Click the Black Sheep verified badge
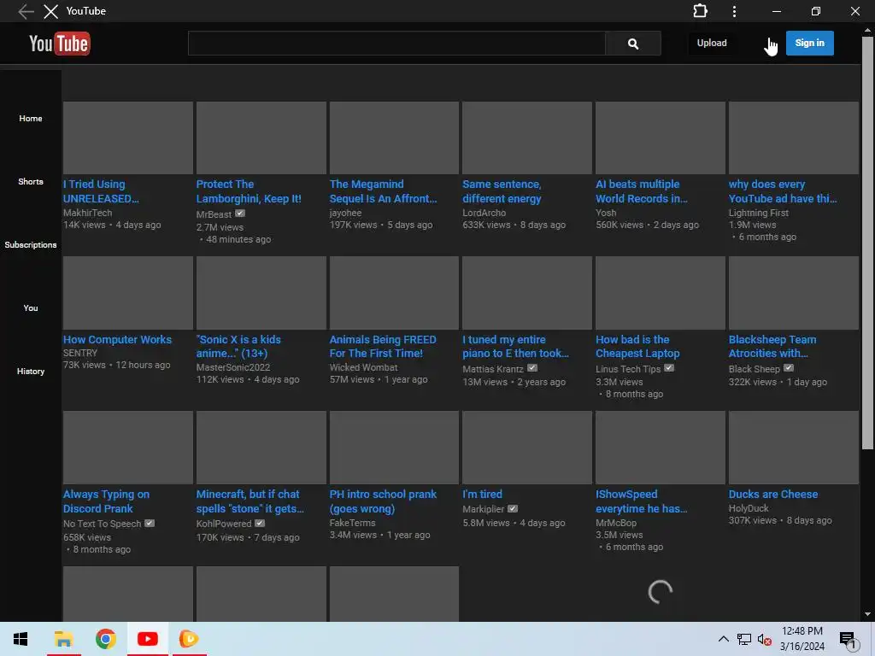Image resolution: width=875 pixels, height=656 pixels. (789, 368)
